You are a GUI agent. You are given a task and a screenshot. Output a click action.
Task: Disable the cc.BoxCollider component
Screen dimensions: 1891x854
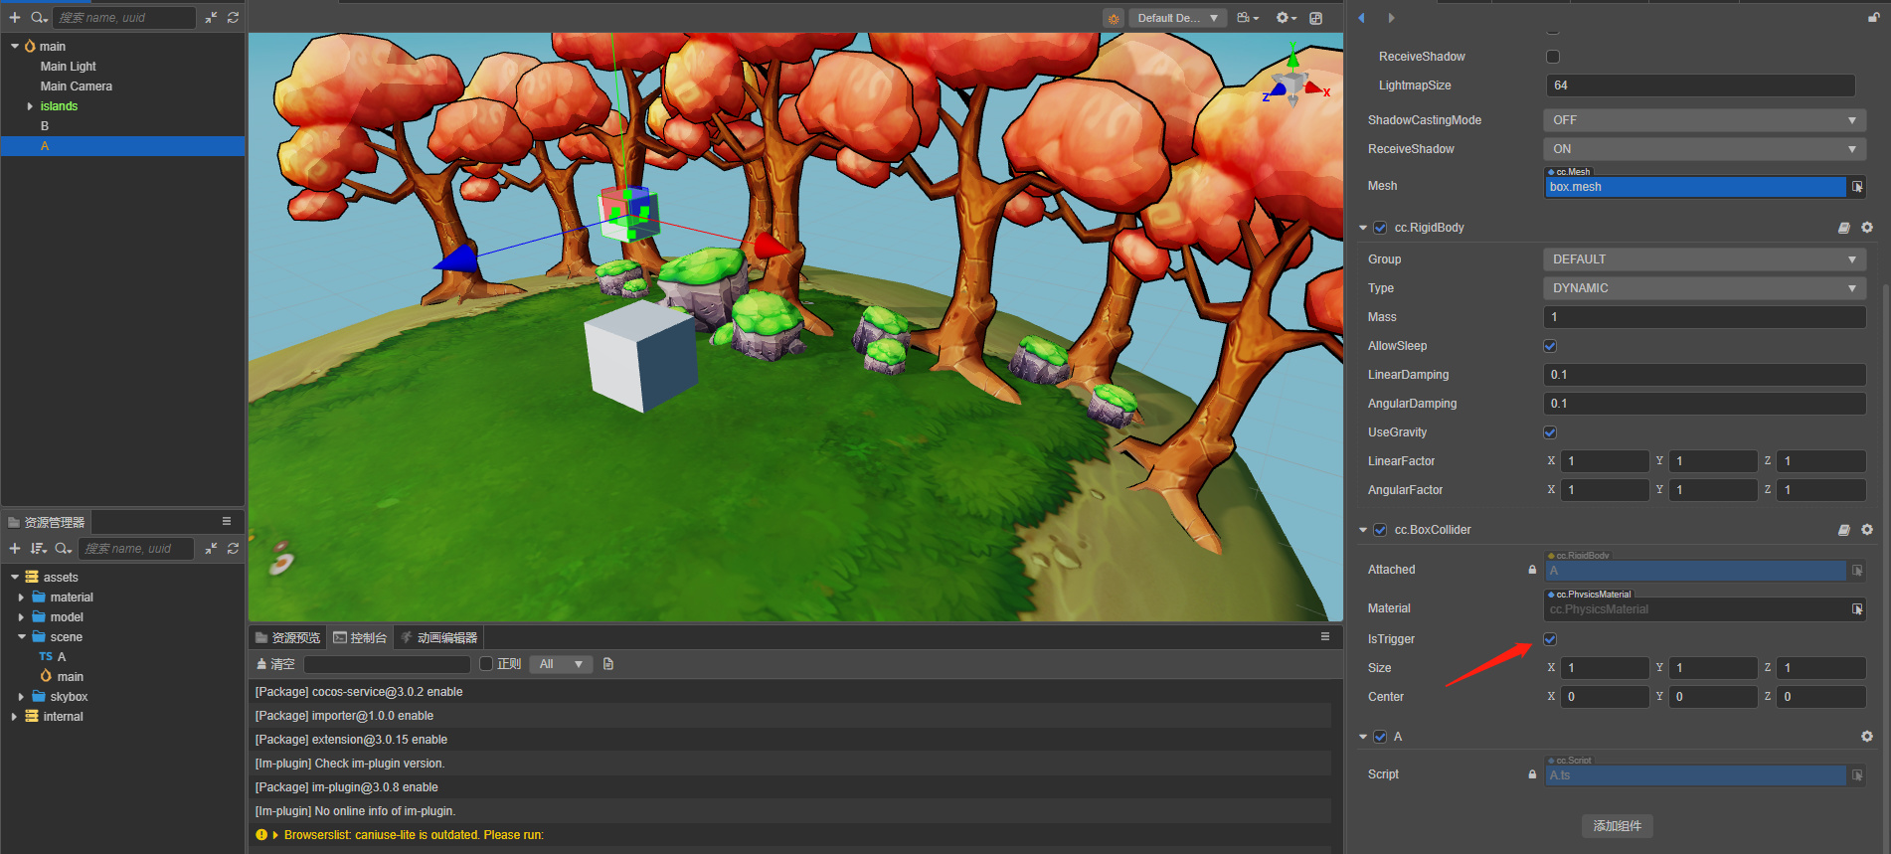pos(1380,530)
